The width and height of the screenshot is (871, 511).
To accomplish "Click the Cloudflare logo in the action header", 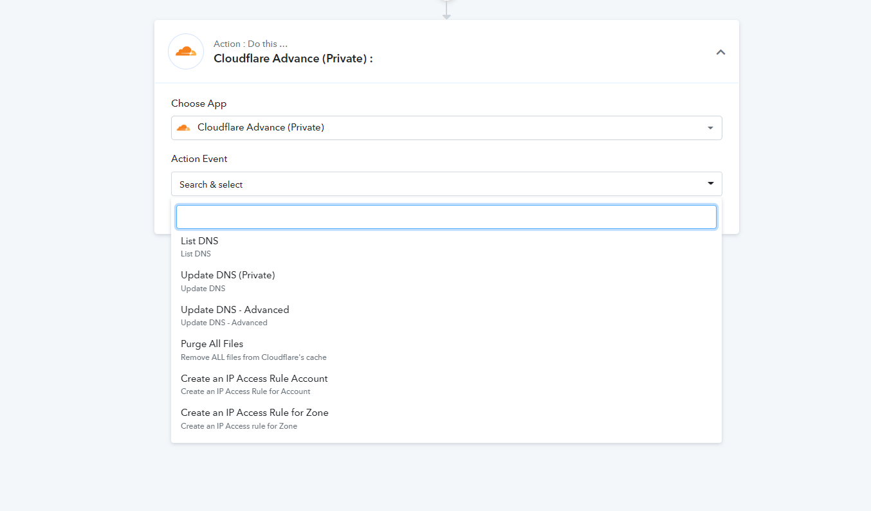I will (186, 51).
